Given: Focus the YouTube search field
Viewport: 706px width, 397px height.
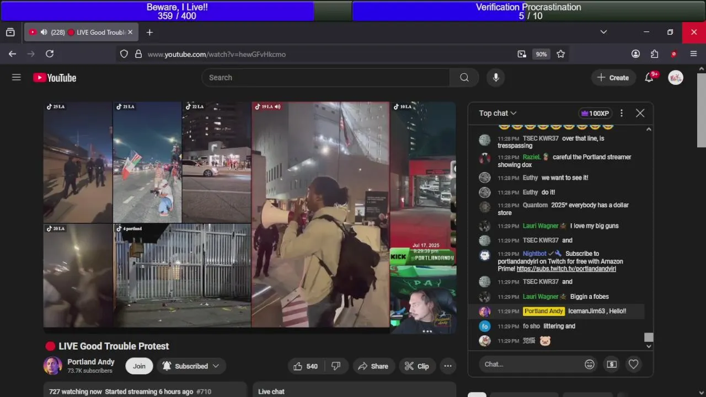Looking at the screenshot, I should pos(325,78).
